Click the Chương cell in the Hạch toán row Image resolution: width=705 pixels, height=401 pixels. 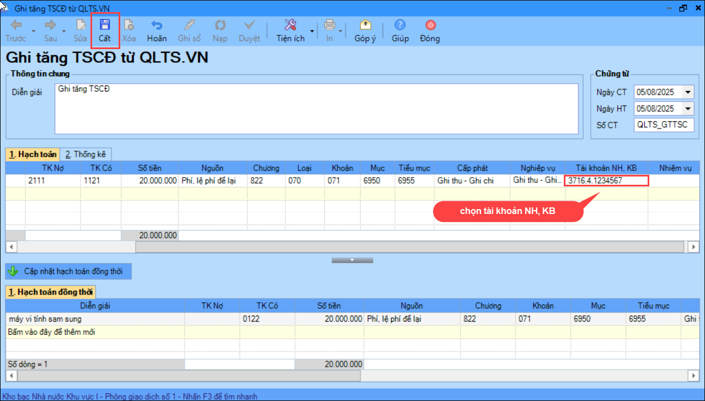pyautogui.click(x=266, y=180)
